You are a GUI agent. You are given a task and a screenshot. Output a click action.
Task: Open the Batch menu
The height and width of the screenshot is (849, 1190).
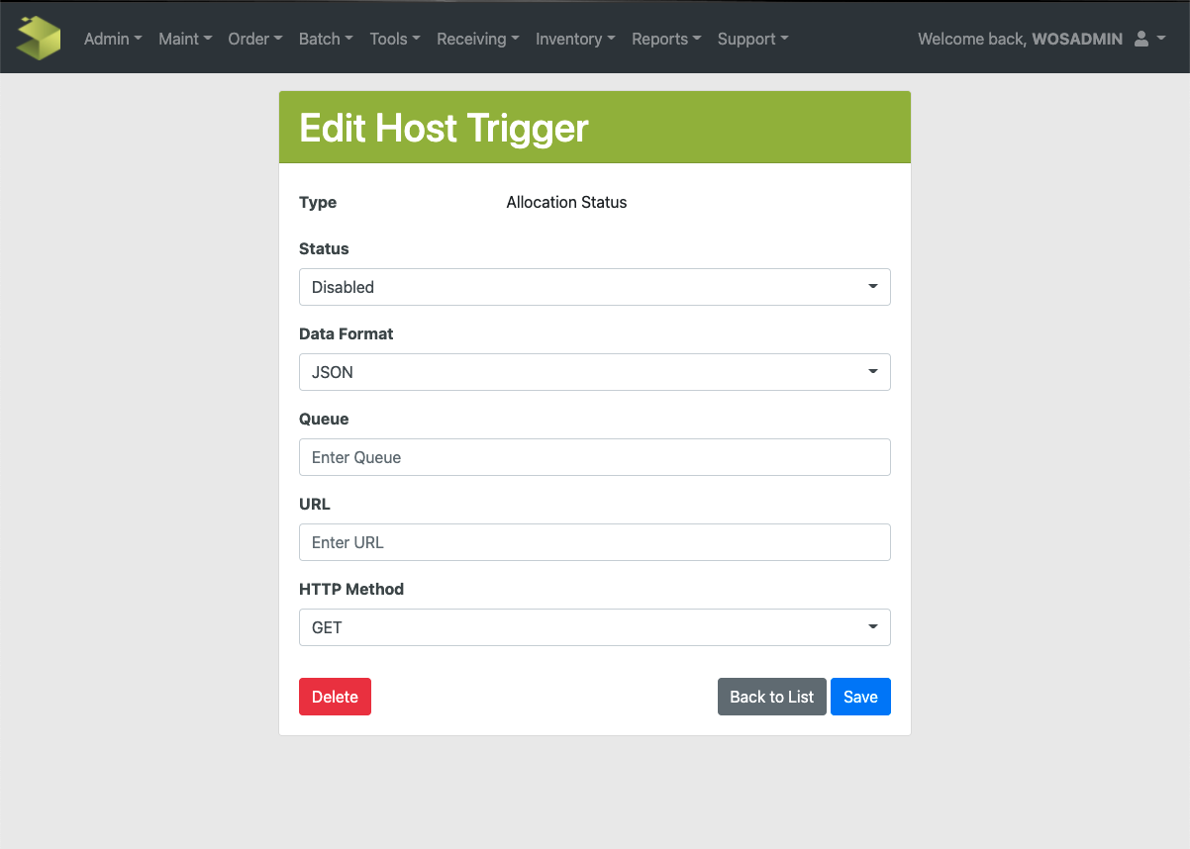326,39
